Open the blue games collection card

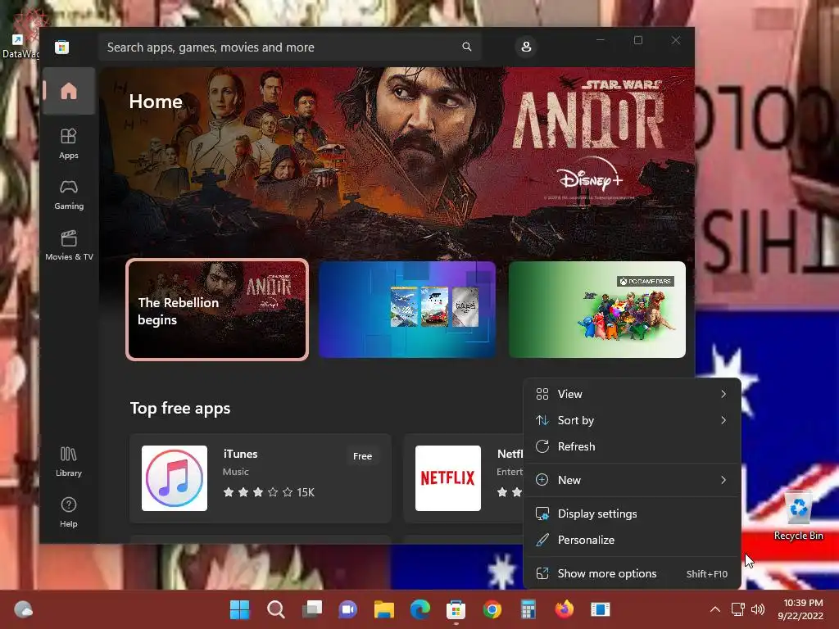pyautogui.click(x=407, y=309)
